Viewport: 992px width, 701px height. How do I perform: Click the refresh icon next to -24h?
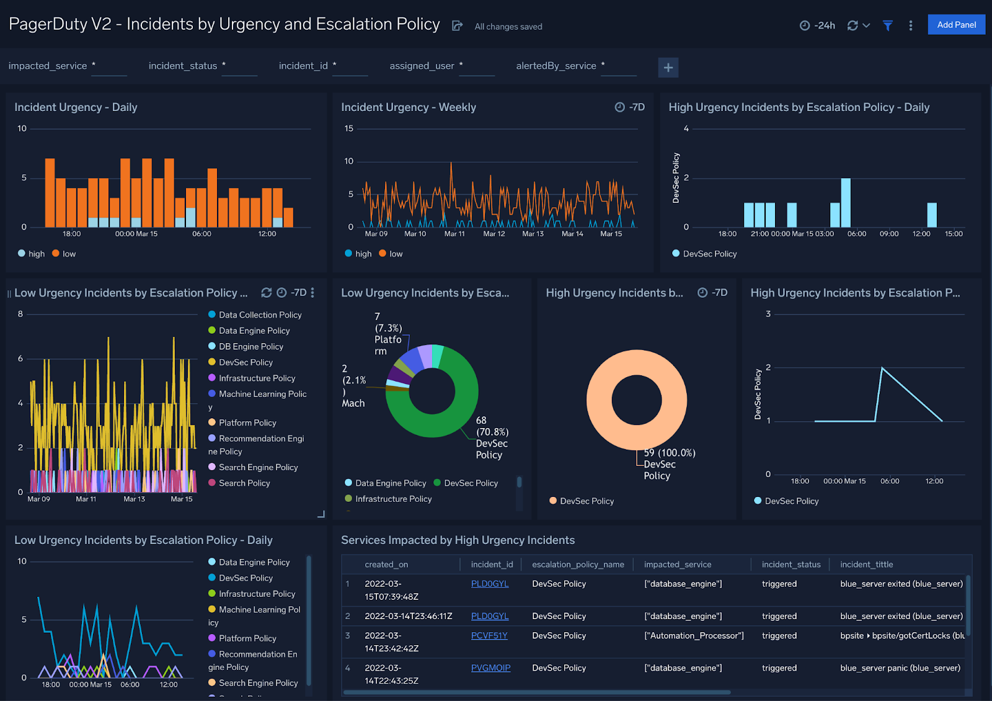(852, 25)
